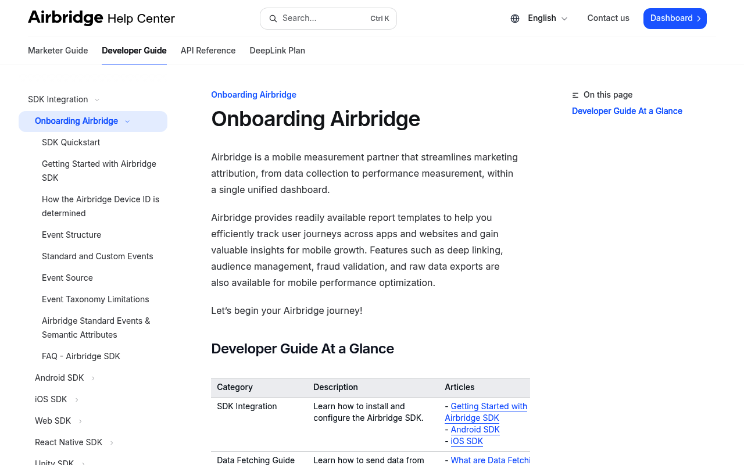The height and width of the screenshot is (465, 744).
Task: Focus the Search input field
Action: coord(328,19)
